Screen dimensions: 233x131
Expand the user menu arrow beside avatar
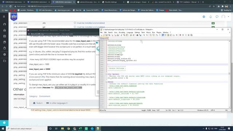pyautogui.click(x=228, y=17)
